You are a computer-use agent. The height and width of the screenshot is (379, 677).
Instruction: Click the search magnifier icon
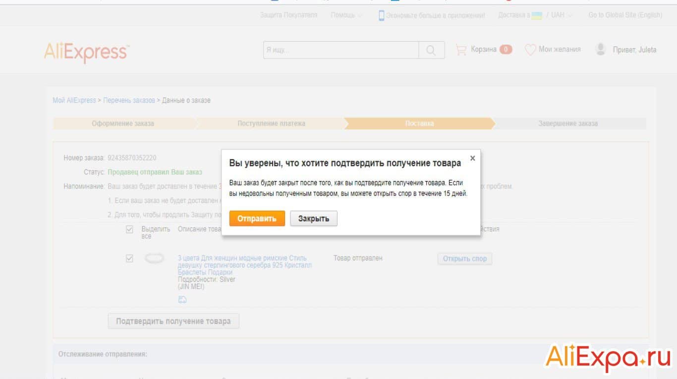[431, 50]
